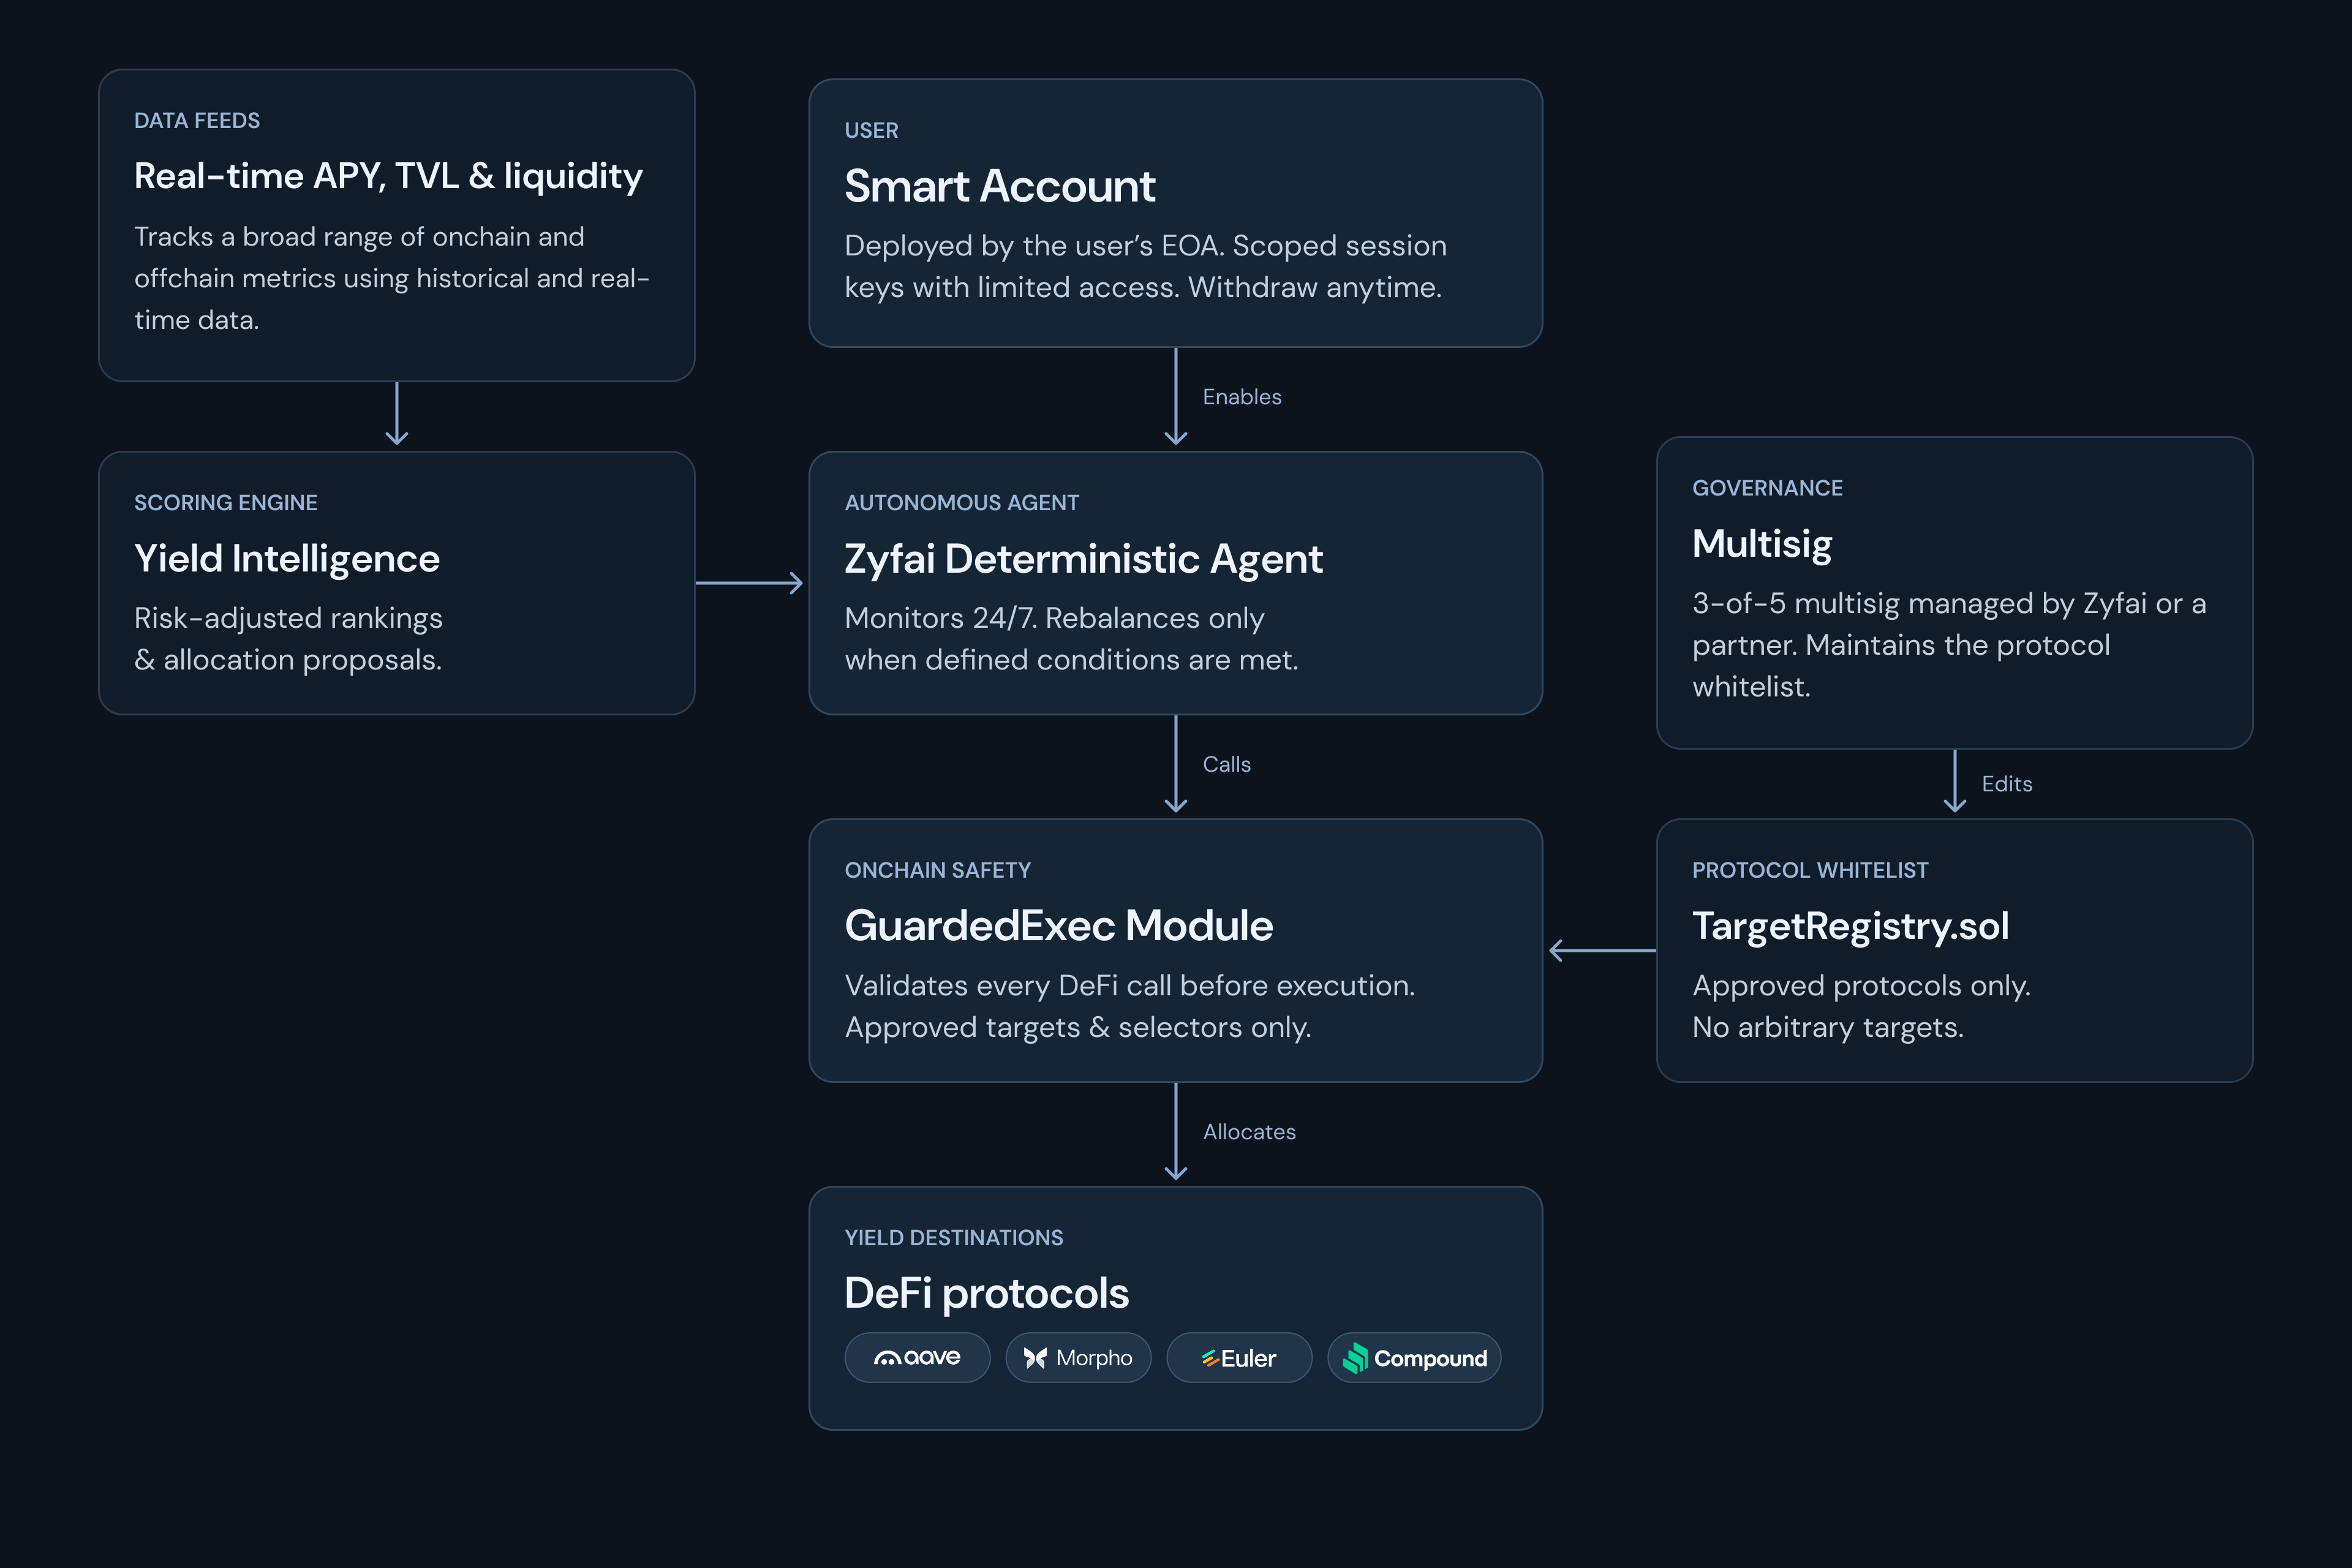
Task: Click the Aave logo chip
Action: pos(917,1357)
